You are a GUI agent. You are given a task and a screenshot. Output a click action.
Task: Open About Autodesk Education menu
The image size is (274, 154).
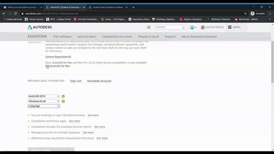(x=200, y=36)
